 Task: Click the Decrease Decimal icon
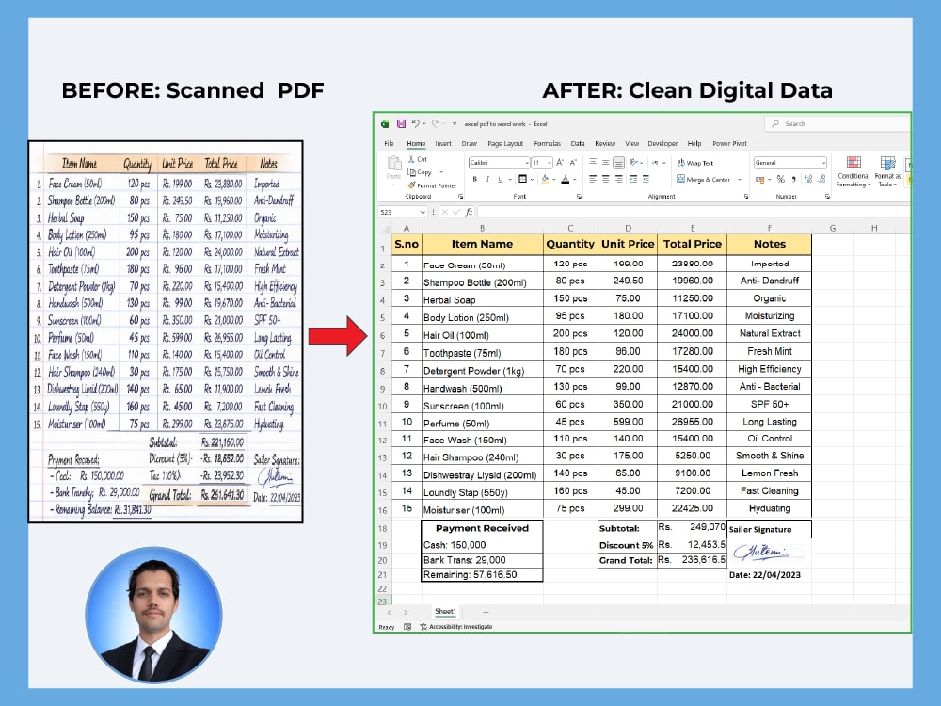coord(821,179)
